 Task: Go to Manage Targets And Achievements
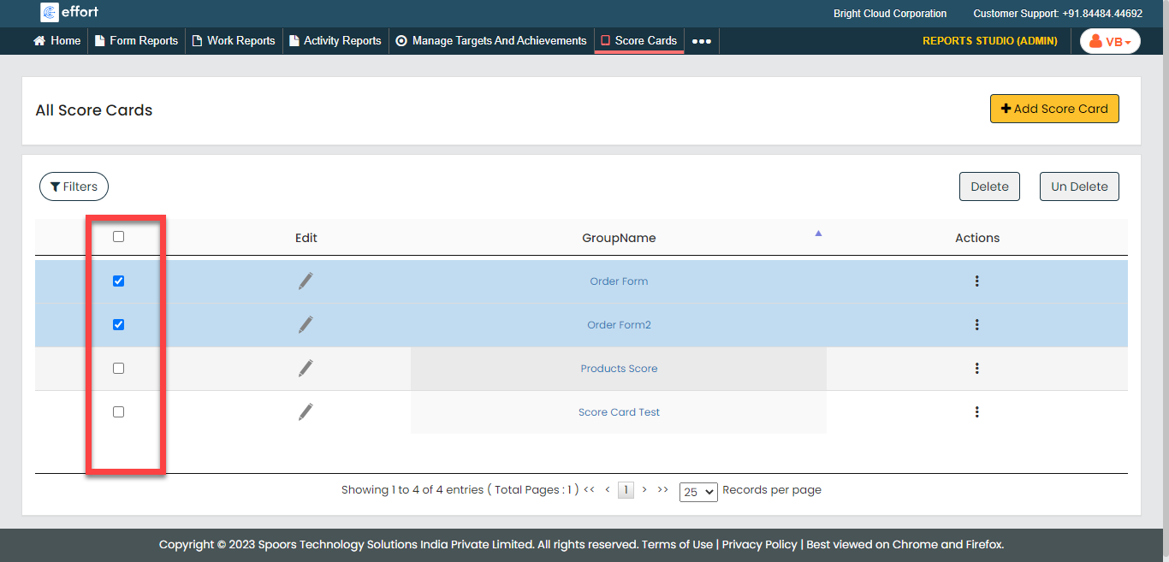point(491,41)
